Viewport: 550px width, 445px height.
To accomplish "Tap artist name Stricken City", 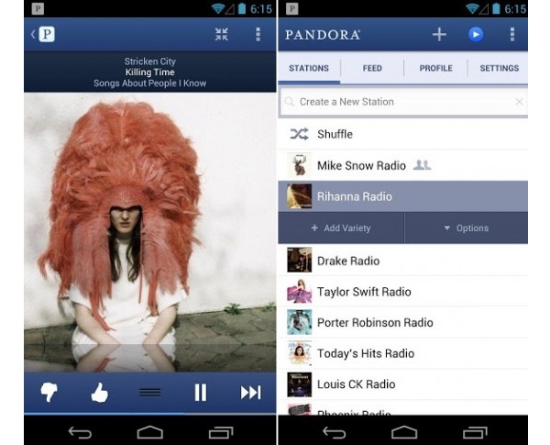I will (149, 61).
